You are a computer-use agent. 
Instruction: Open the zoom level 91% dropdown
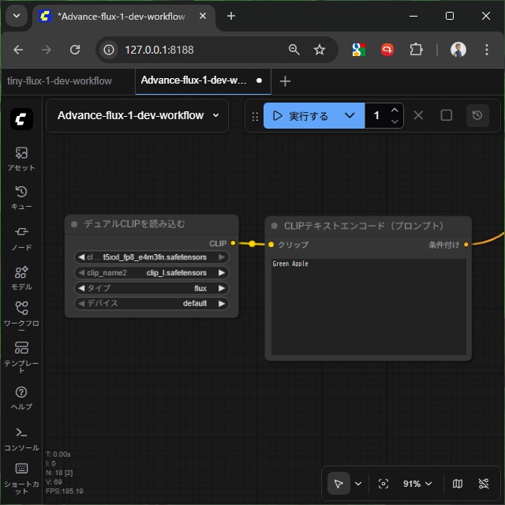pyautogui.click(x=417, y=484)
